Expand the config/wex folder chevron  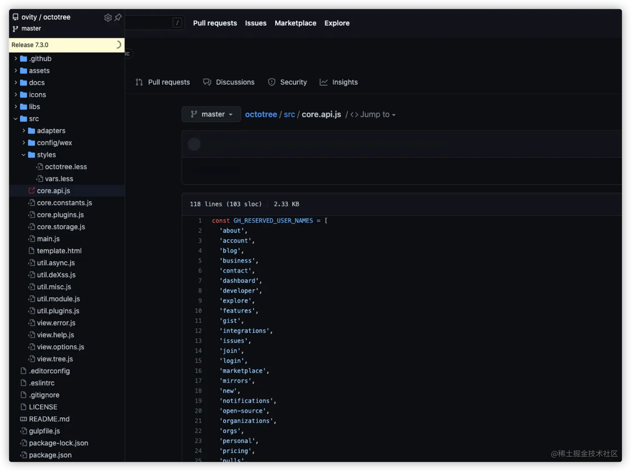coord(24,143)
